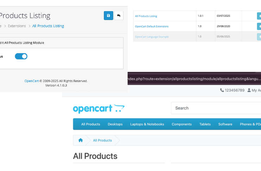Viewport: 261px width, 171px height.
Task: Open Phones & PDAs menu item
Action: tap(250, 124)
